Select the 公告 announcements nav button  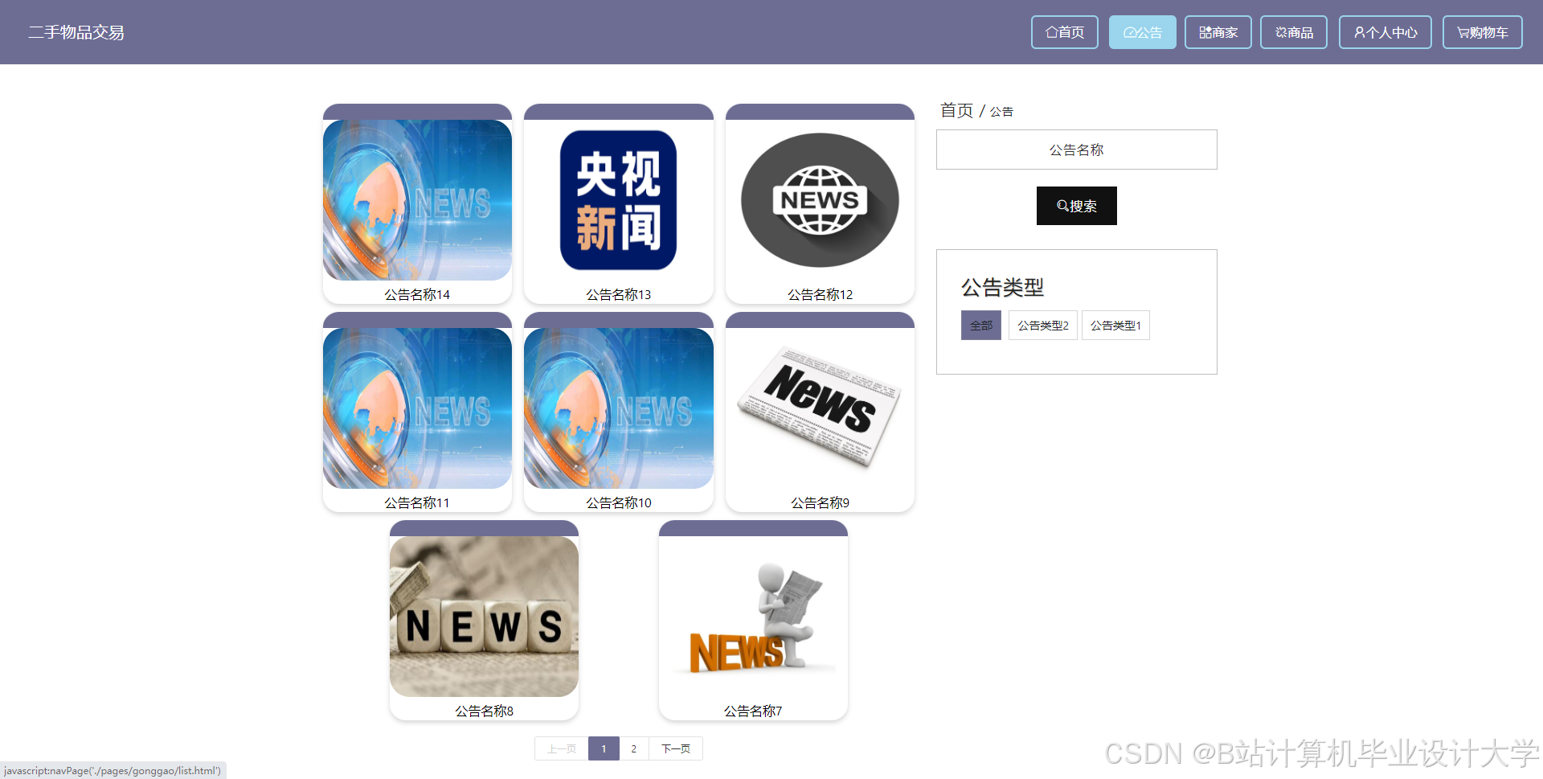pyautogui.click(x=1142, y=32)
